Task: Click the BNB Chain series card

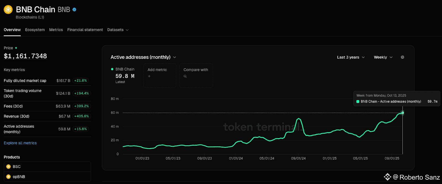Action: [123, 75]
